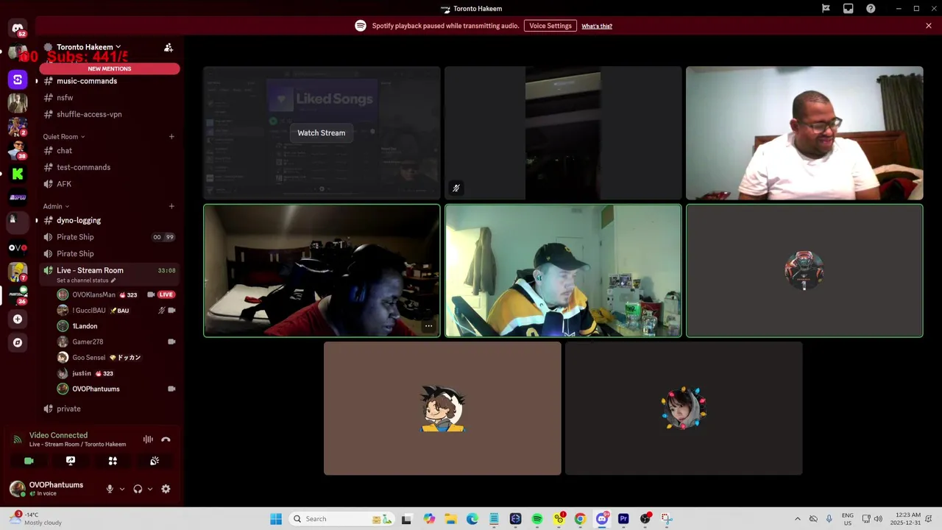
Task: Create channel in Quiet Room category
Action: [171, 136]
